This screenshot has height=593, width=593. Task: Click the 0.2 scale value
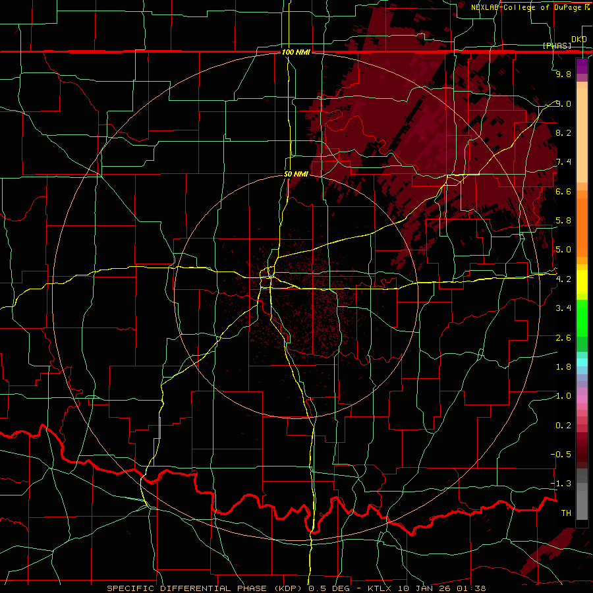pyautogui.click(x=563, y=426)
